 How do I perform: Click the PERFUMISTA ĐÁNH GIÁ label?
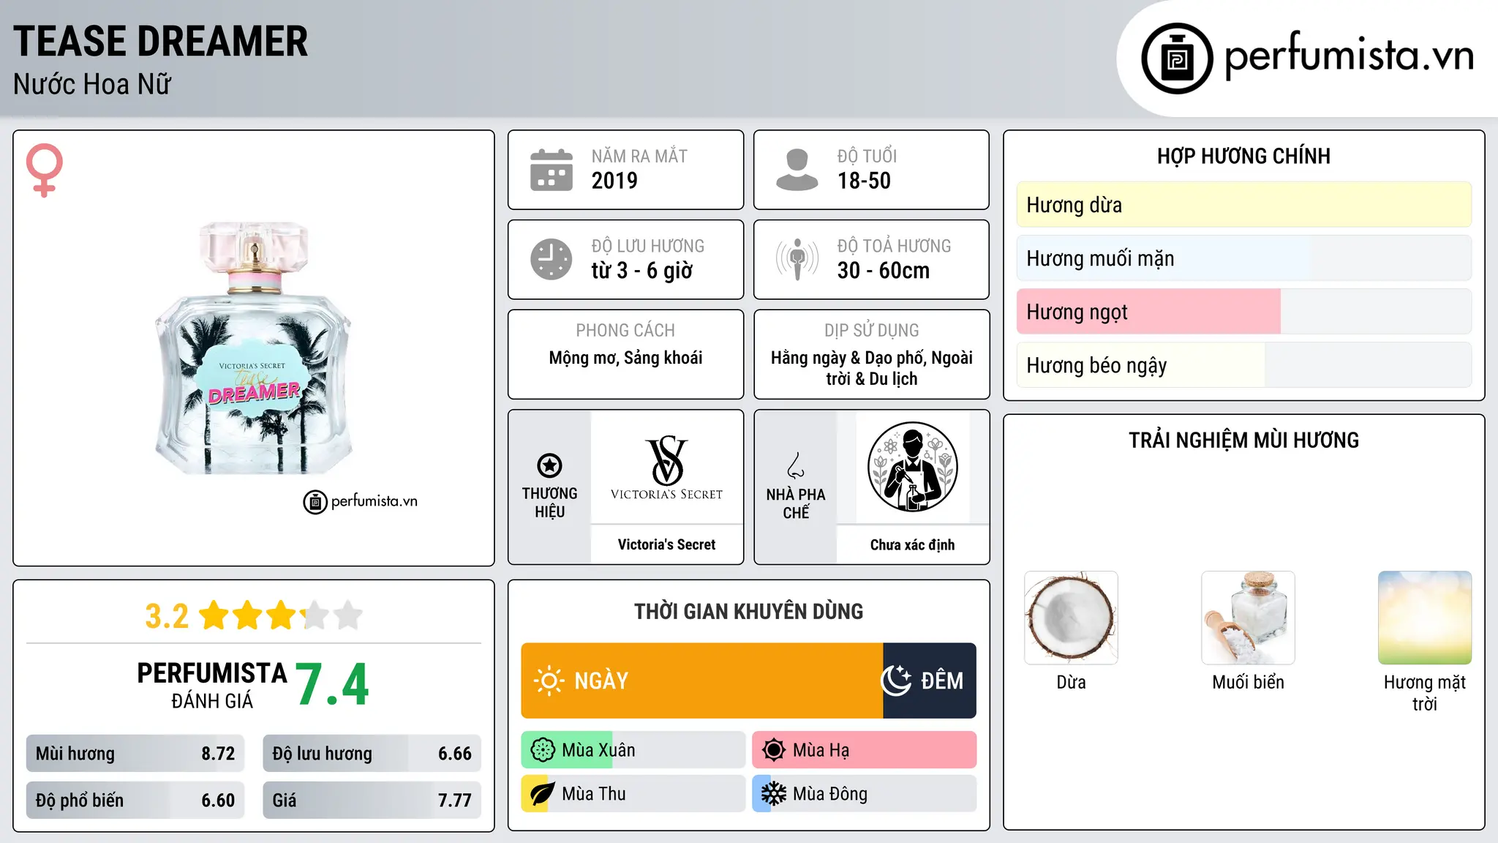click(212, 685)
